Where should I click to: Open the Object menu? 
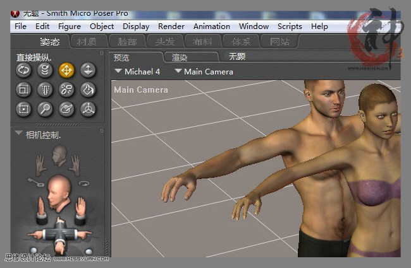(102, 26)
